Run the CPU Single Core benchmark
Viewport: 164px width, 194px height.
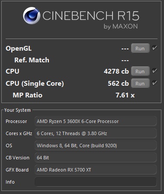(140, 83)
